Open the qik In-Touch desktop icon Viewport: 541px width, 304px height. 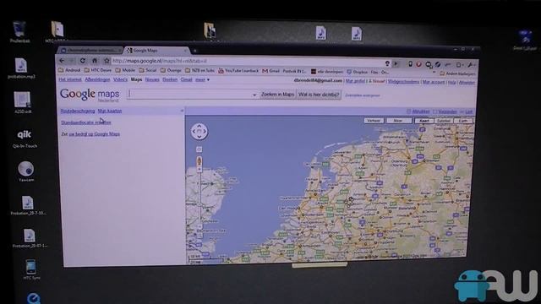(x=25, y=138)
